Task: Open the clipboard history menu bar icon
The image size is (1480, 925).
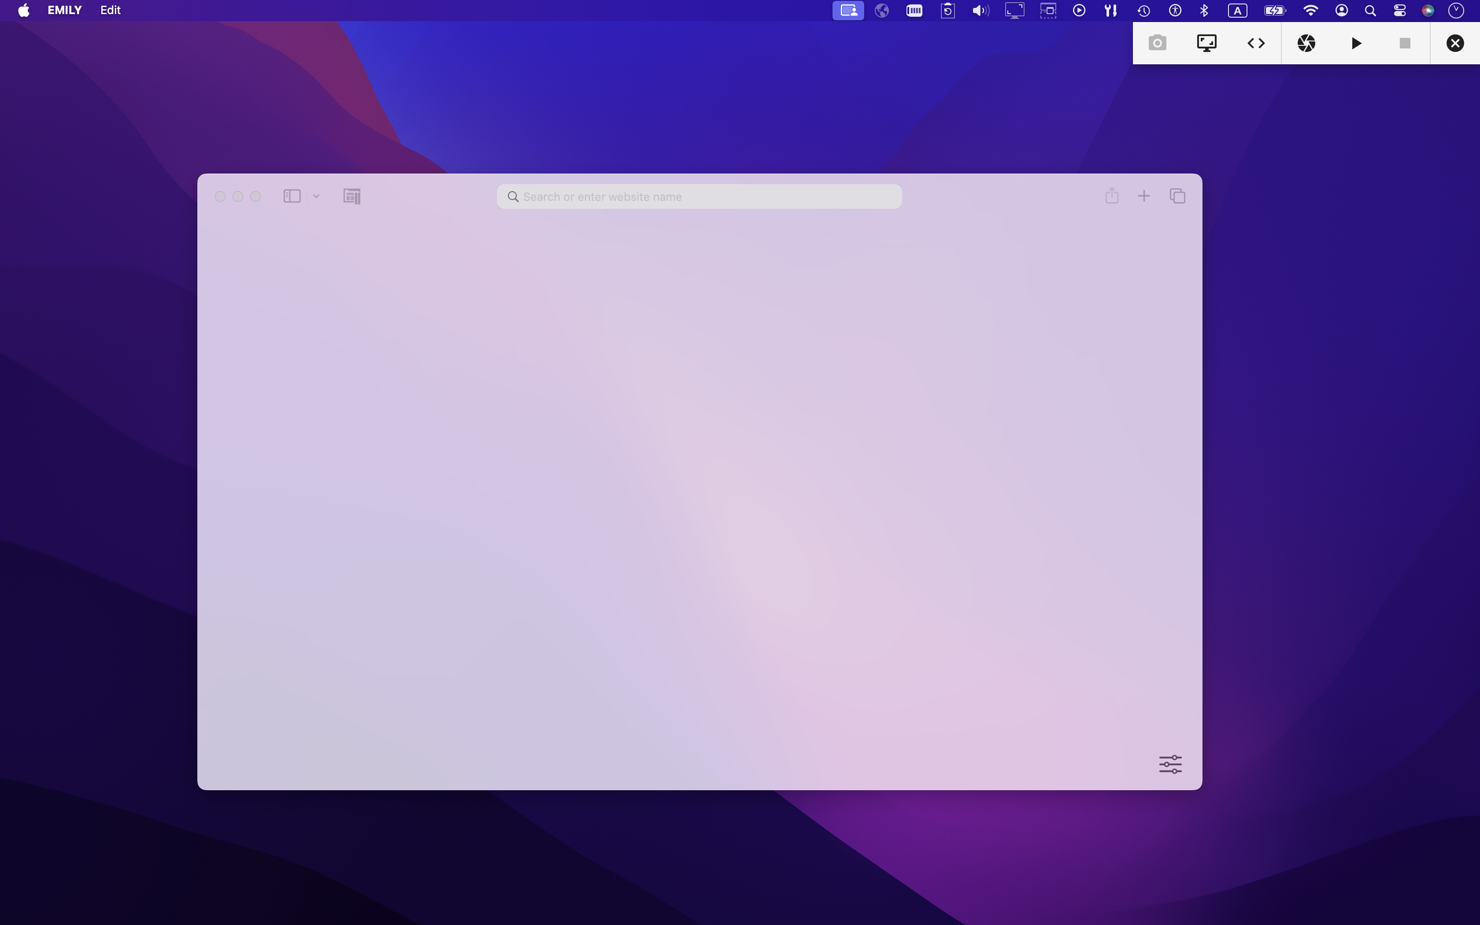Action: (947, 11)
